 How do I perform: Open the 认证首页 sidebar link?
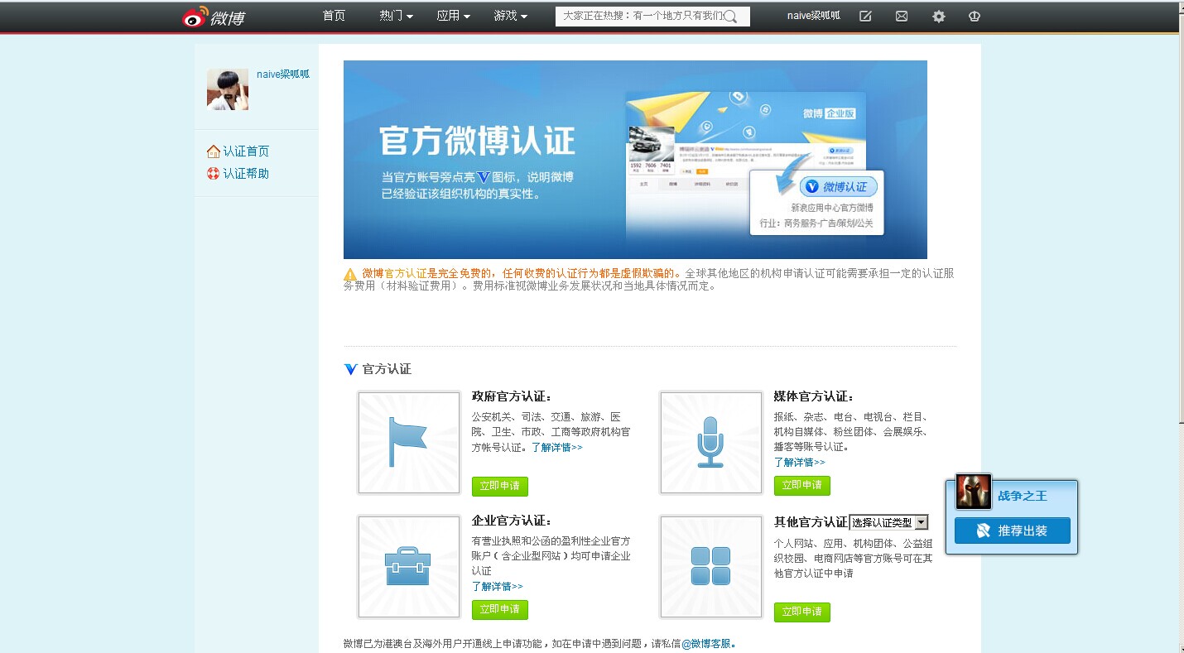[x=246, y=151]
